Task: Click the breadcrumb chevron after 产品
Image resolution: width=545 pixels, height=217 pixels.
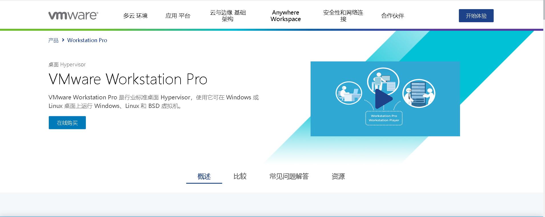Action: pyautogui.click(x=63, y=40)
